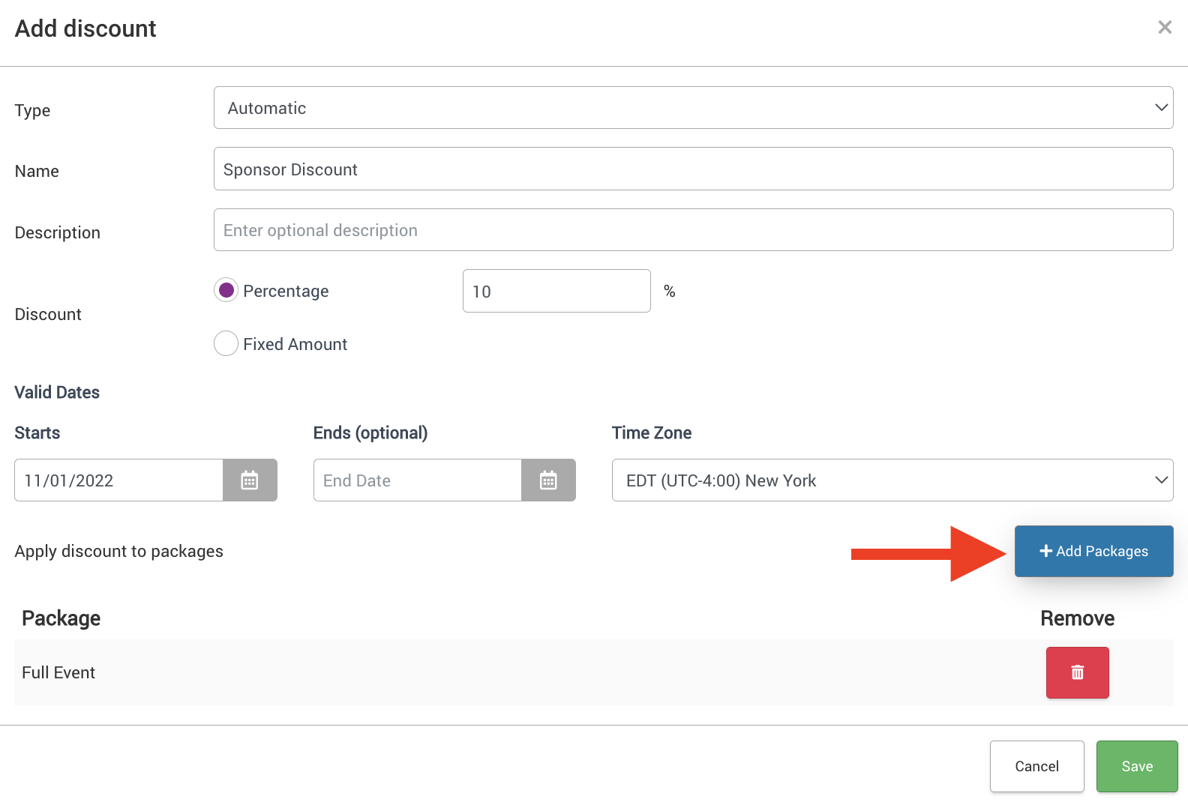Remove Full Event package via trash icon
The width and height of the screenshot is (1188, 802).
point(1077,672)
